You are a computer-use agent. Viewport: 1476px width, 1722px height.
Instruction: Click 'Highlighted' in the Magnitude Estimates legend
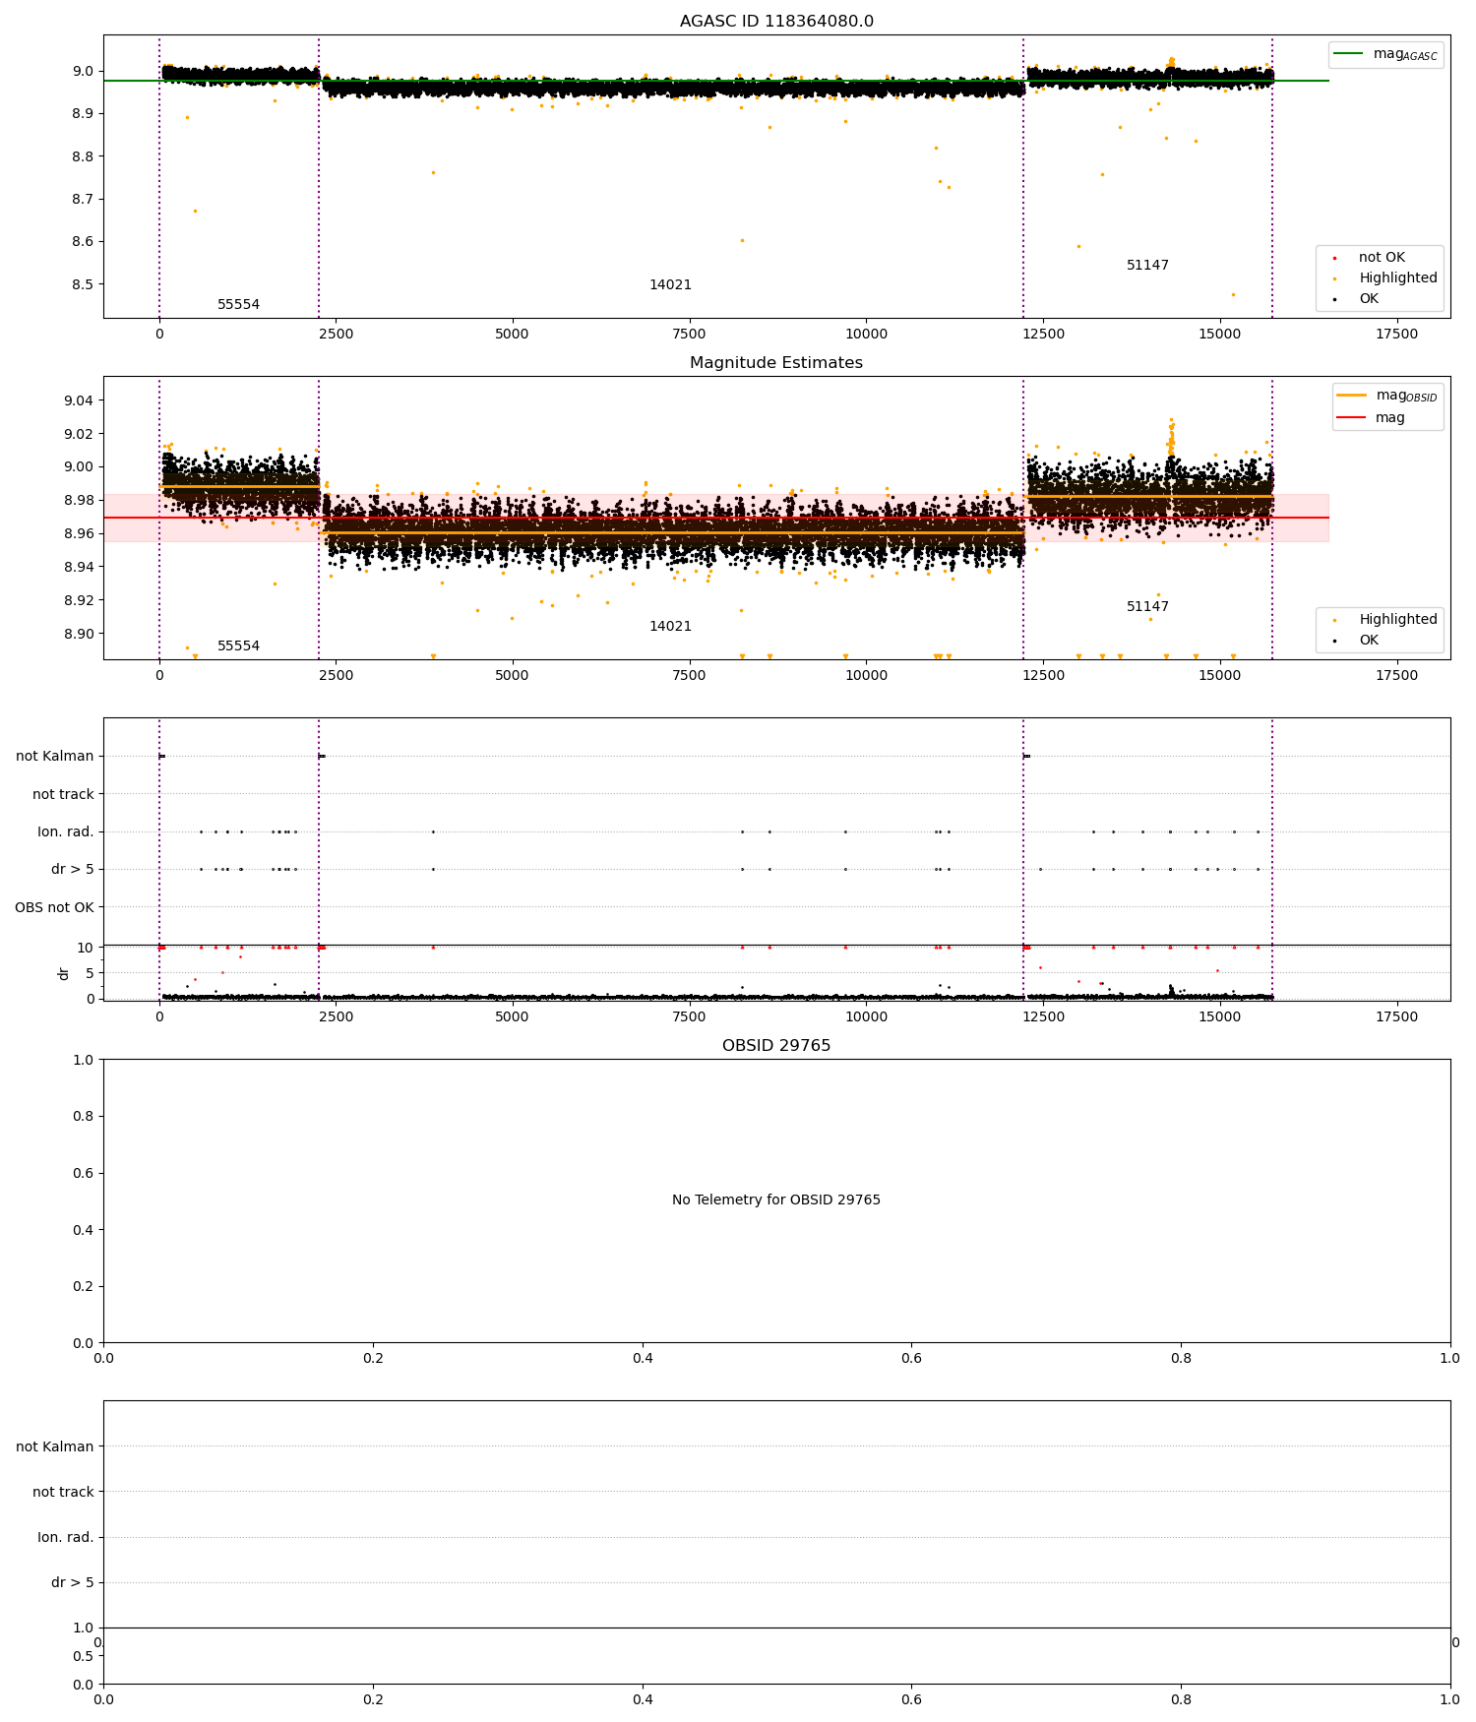tap(1397, 620)
